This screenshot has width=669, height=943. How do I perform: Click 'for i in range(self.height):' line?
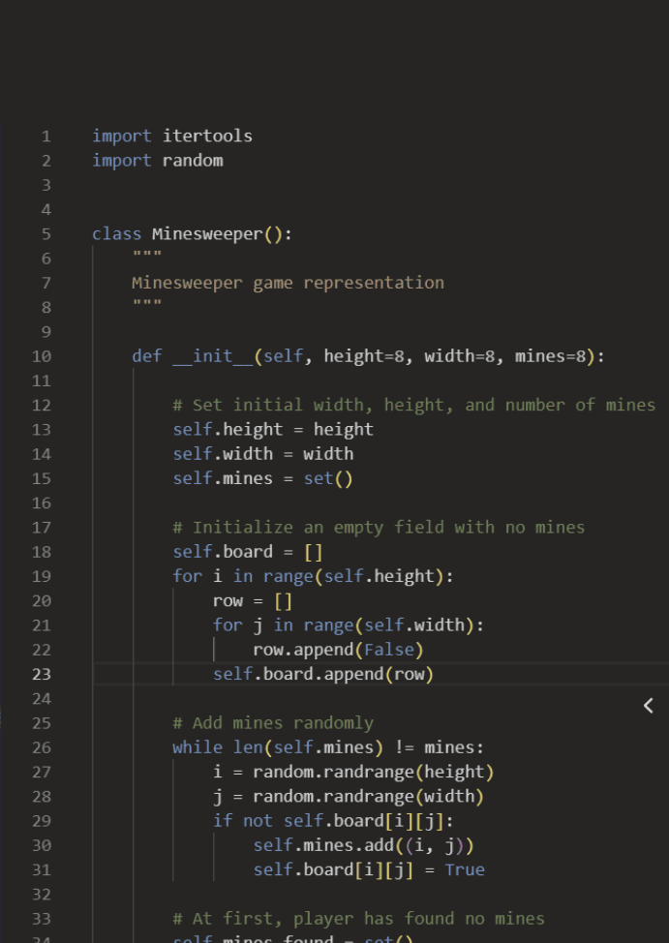314,577
